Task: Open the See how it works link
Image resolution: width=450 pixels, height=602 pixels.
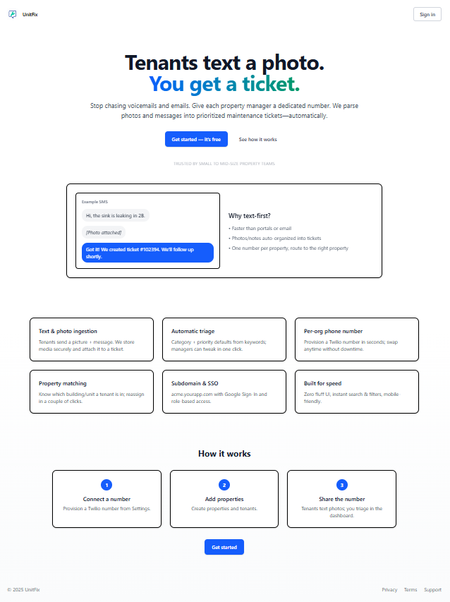Action: pyautogui.click(x=258, y=140)
